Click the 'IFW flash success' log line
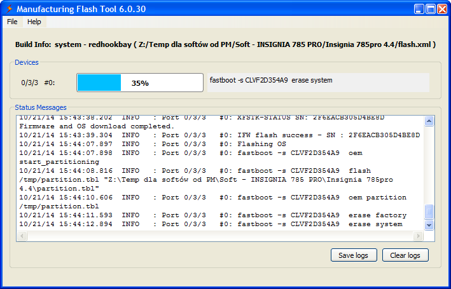The height and width of the screenshot is (289, 451). (219, 135)
